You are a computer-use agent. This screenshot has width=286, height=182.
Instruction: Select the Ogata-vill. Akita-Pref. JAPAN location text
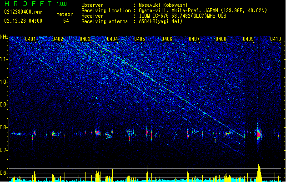click(203, 10)
